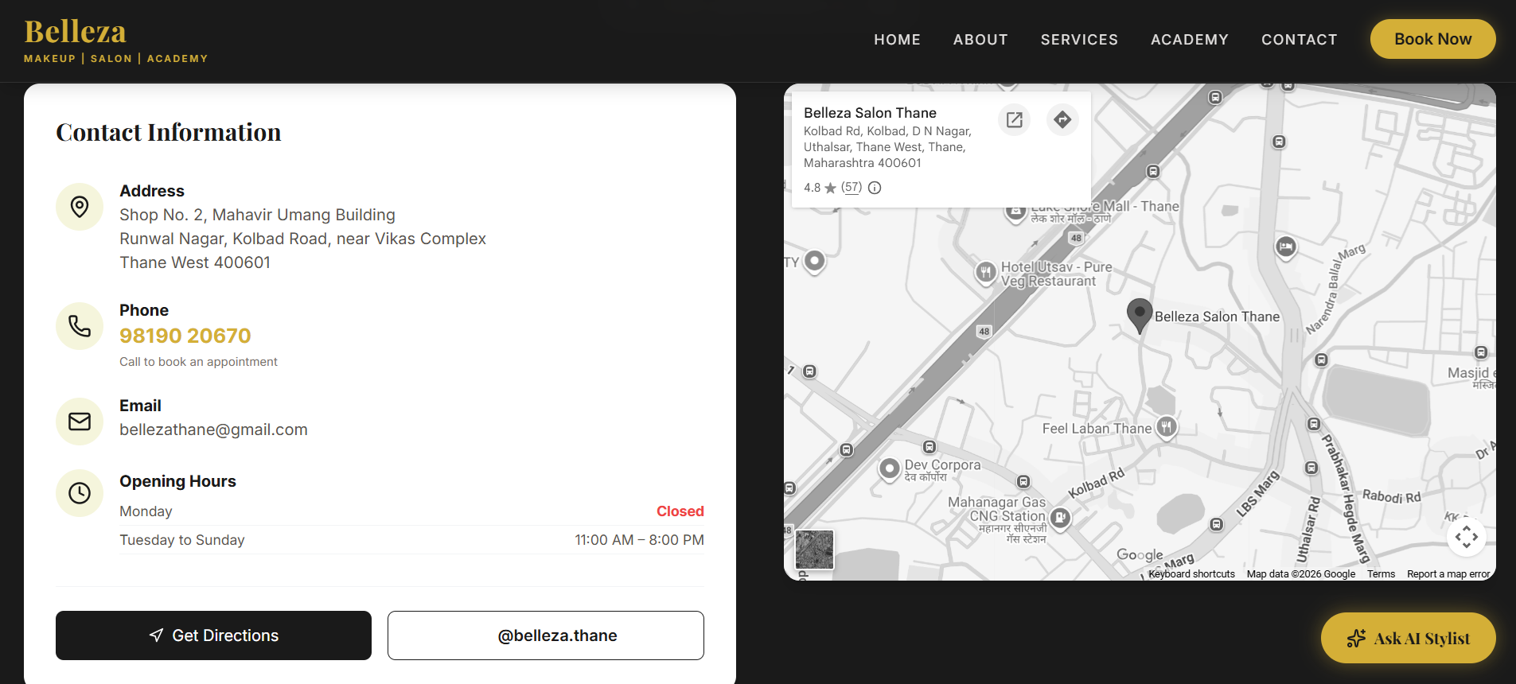Click the Monday Closed status text
The width and height of the screenshot is (1516, 684).
680,511
